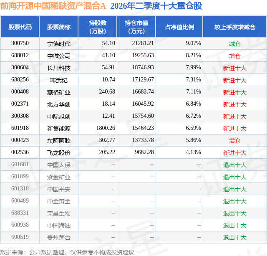
Task: Click stock code 300604 for 长川科技
Action: coord(20,68)
